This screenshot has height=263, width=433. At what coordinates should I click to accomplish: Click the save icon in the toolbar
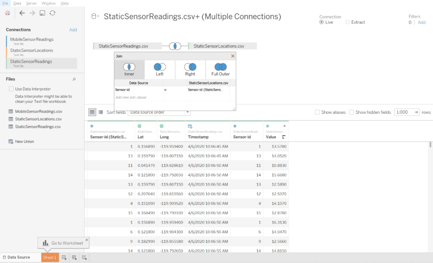42,13
